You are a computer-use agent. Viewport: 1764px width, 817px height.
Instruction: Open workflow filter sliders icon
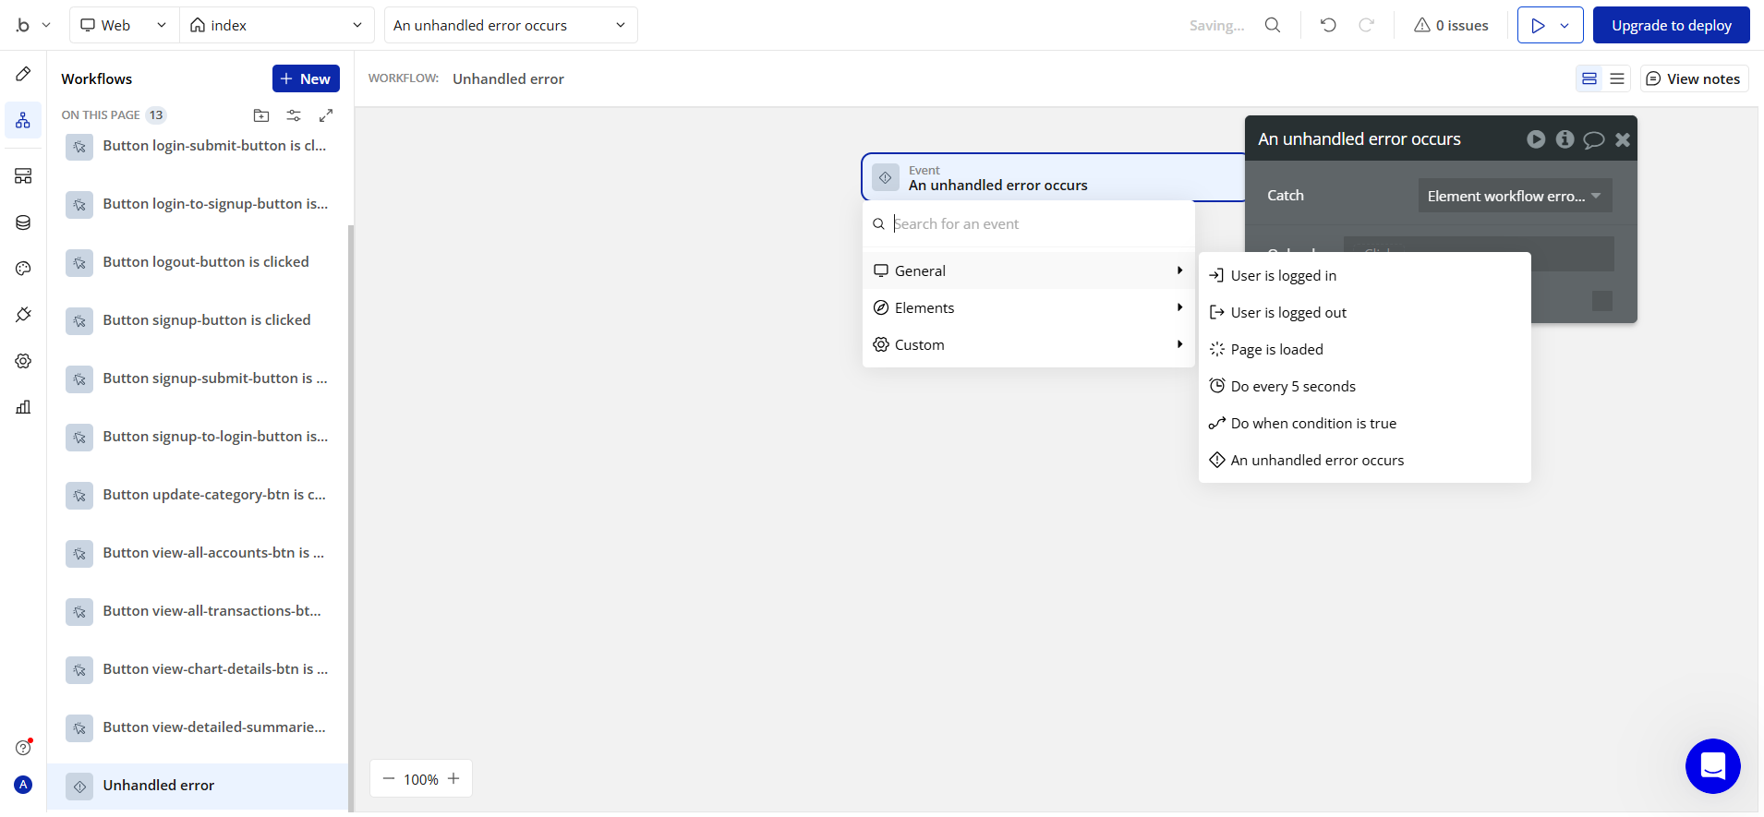pos(294,115)
